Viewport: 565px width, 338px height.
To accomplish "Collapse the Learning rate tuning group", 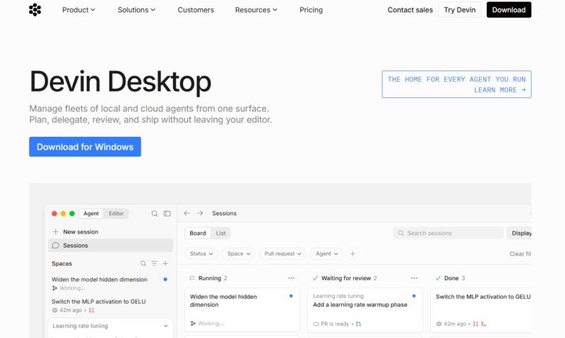I will [x=166, y=326].
